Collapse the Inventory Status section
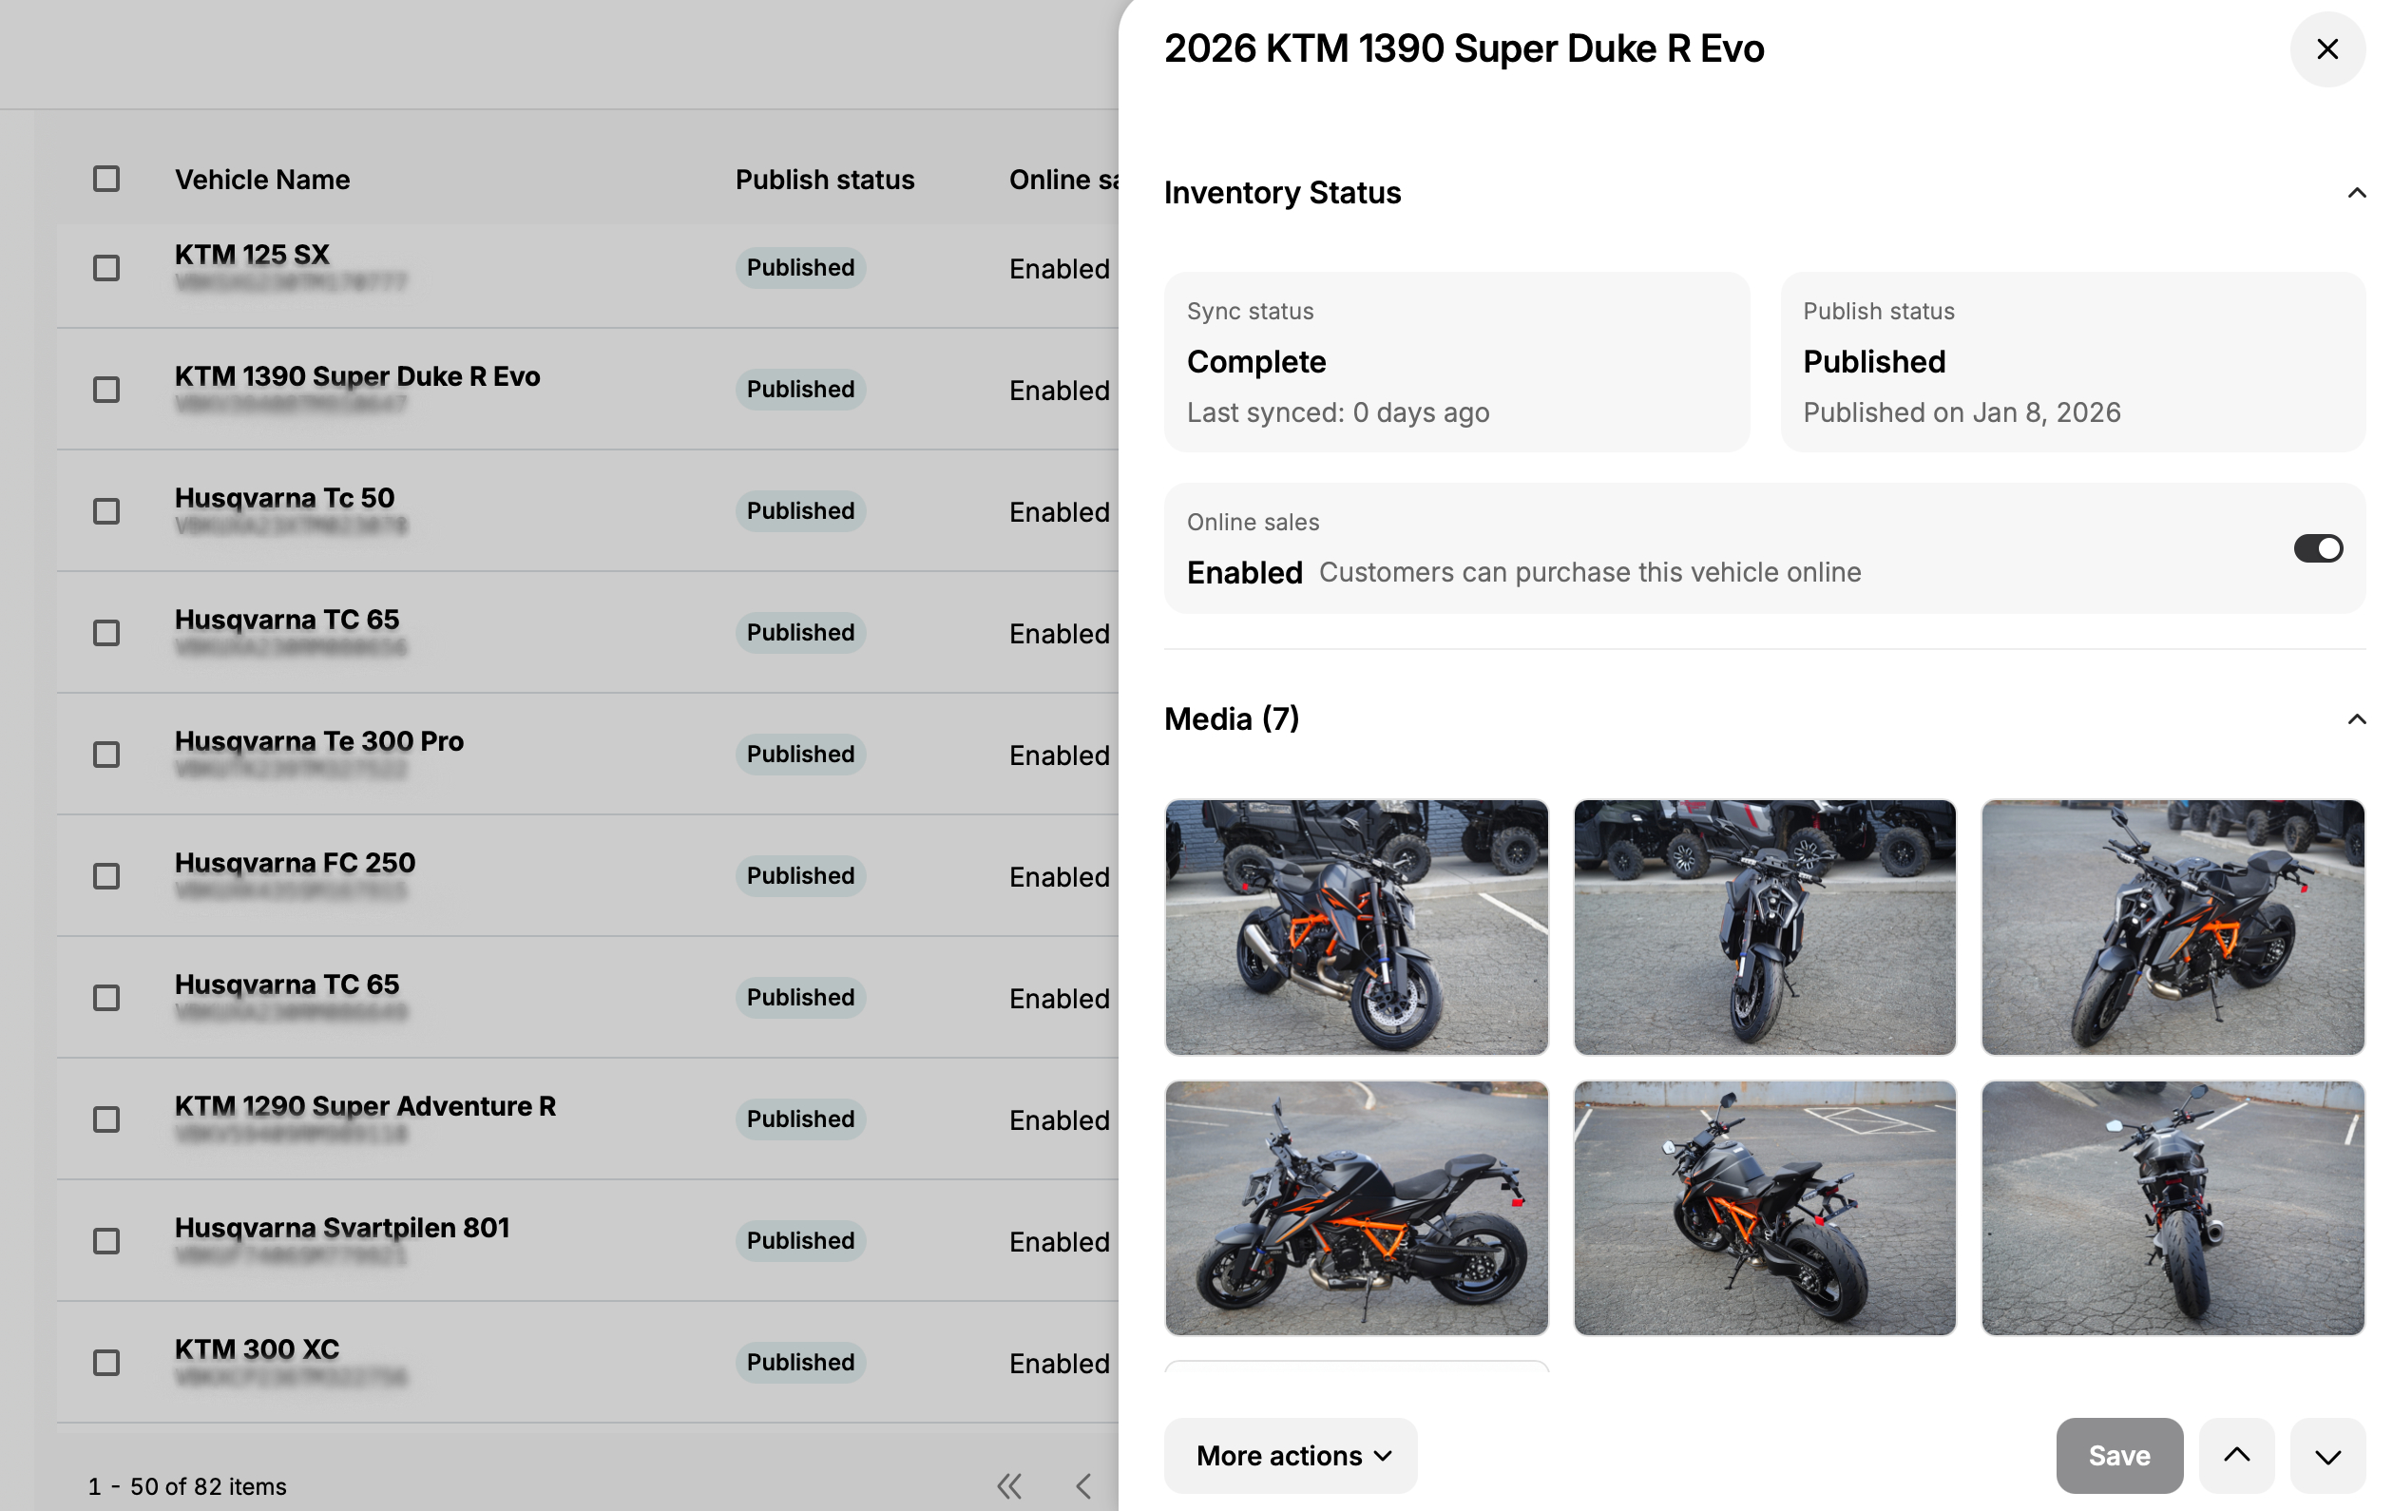 2355,193
